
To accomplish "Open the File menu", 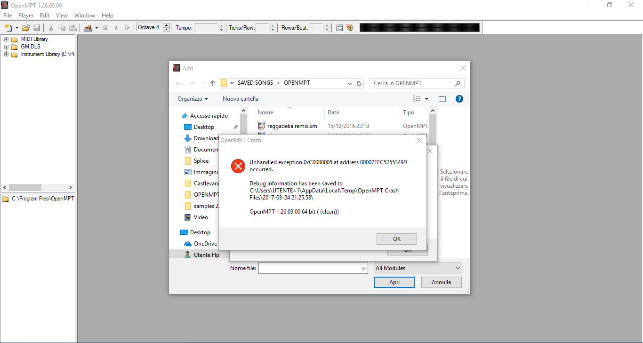I will pyautogui.click(x=8, y=16).
